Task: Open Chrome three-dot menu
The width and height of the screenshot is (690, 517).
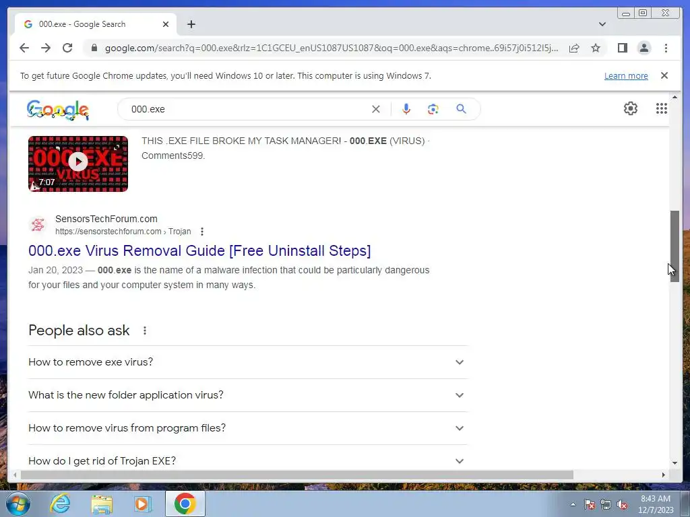Action: pyautogui.click(x=666, y=48)
